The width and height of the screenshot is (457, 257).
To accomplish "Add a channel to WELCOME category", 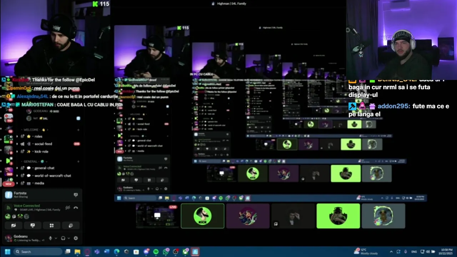I will click(x=78, y=130).
